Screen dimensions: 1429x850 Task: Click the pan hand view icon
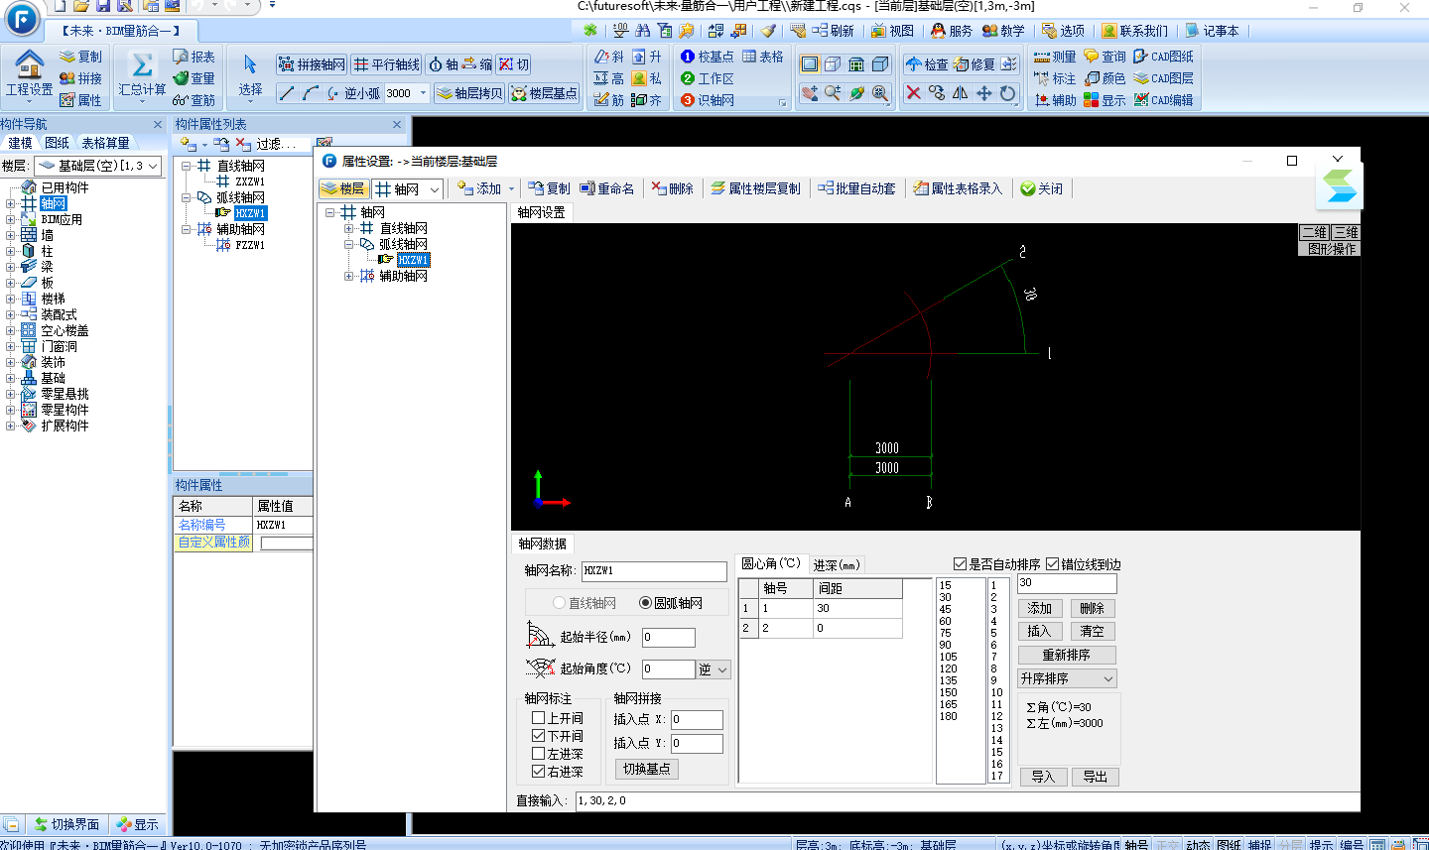point(809,93)
